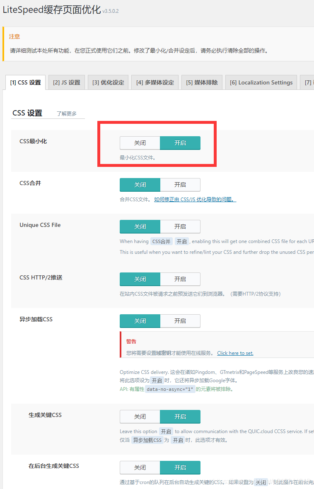314x489 pixels.
Task: Set Unique CSS File to 关闭
Action: [x=140, y=226]
